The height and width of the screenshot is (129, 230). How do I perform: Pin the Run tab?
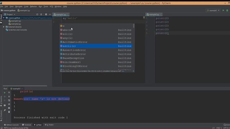pos(5,110)
